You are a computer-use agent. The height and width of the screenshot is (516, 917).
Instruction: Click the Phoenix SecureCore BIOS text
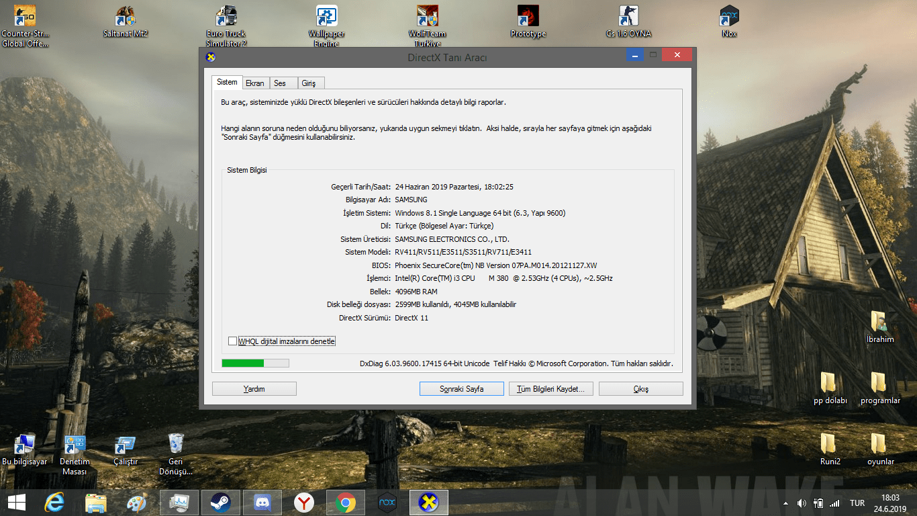(496, 265)
